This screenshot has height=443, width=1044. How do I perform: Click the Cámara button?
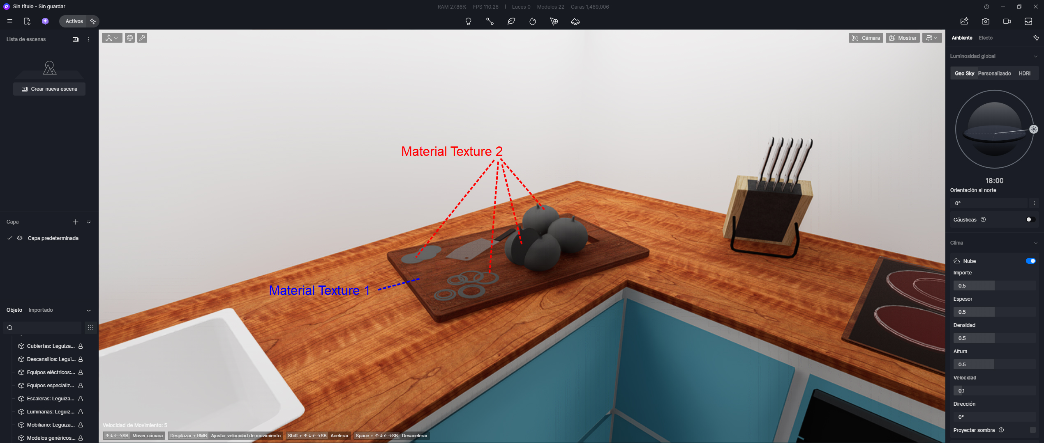pos(866,38)
